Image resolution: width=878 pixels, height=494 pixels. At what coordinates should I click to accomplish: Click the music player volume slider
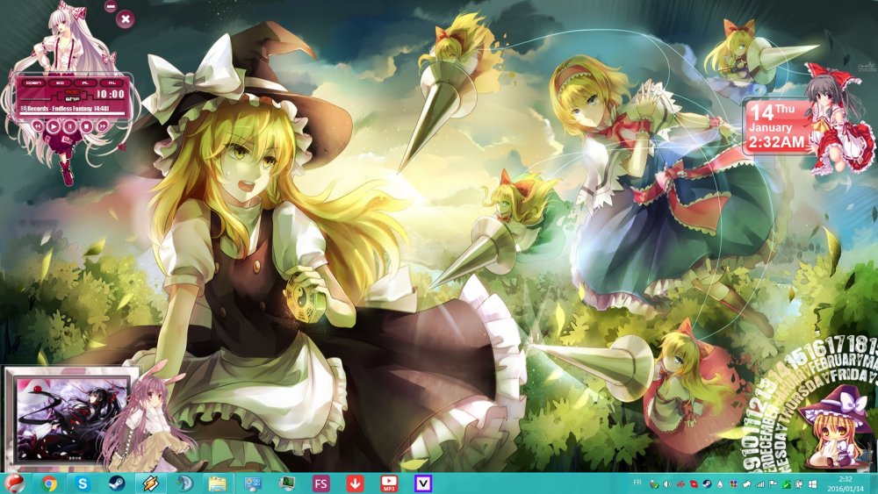click(35, 99)
